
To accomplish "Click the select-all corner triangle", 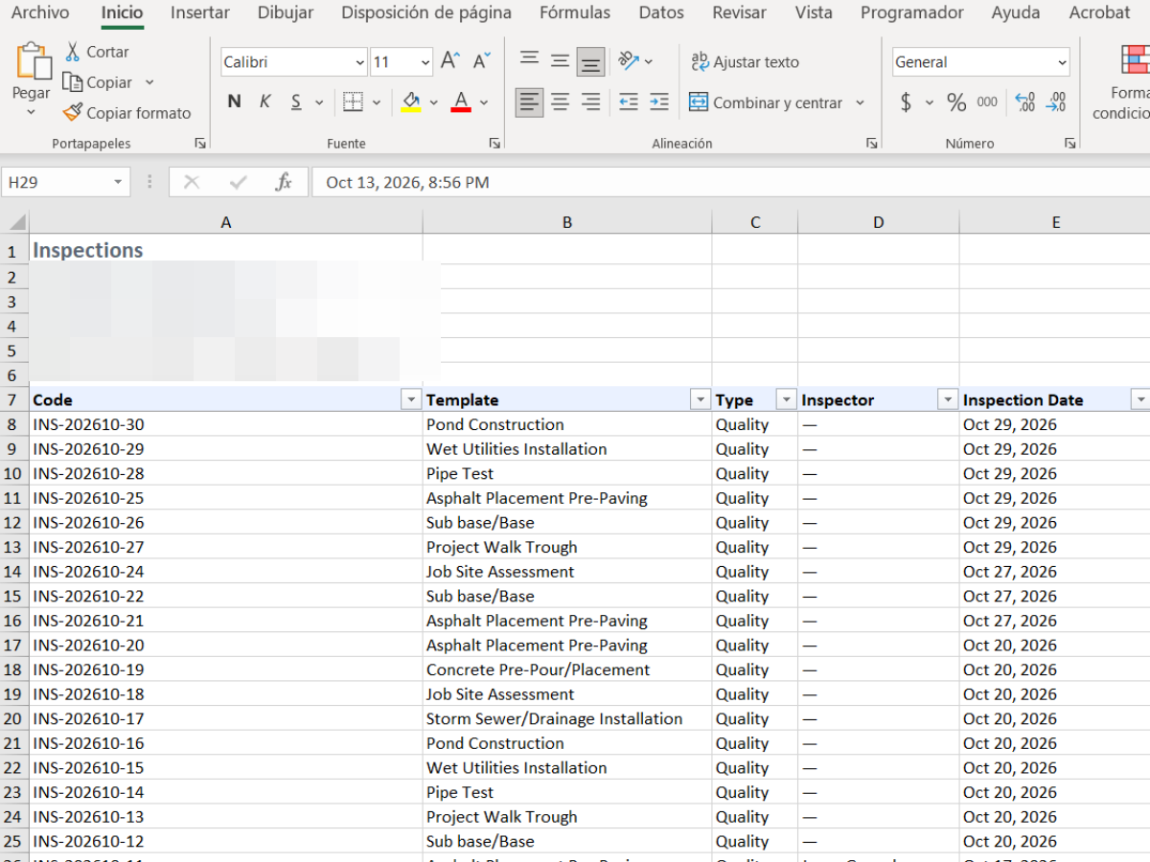I will click(15, 222).
